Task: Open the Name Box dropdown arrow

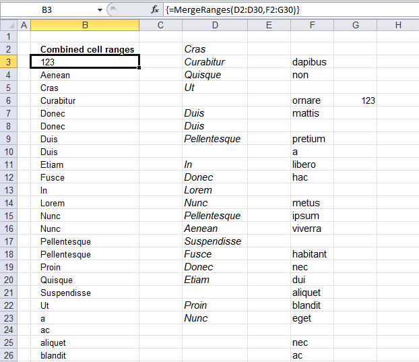Action: coord(100,10)
